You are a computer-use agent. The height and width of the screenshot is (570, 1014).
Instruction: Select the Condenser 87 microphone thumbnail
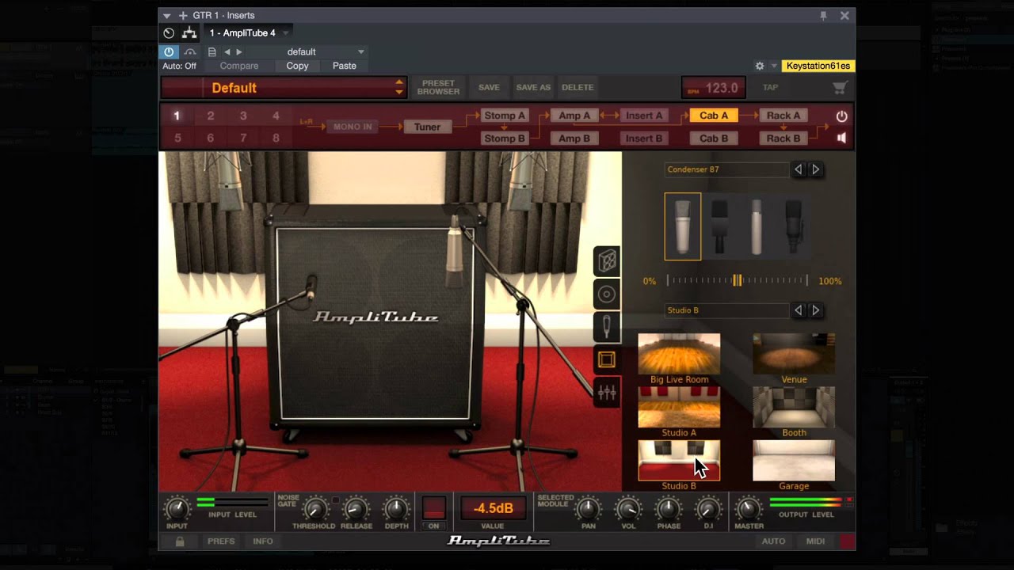click(x=683, y=226)
